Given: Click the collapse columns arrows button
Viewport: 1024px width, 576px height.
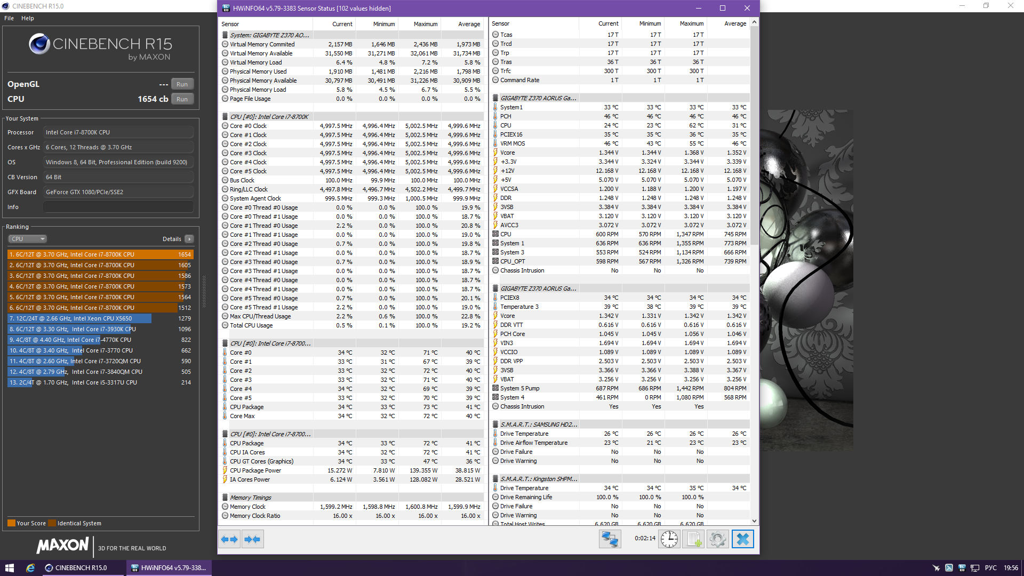Looking at the screenshot, I should point(252,539).
